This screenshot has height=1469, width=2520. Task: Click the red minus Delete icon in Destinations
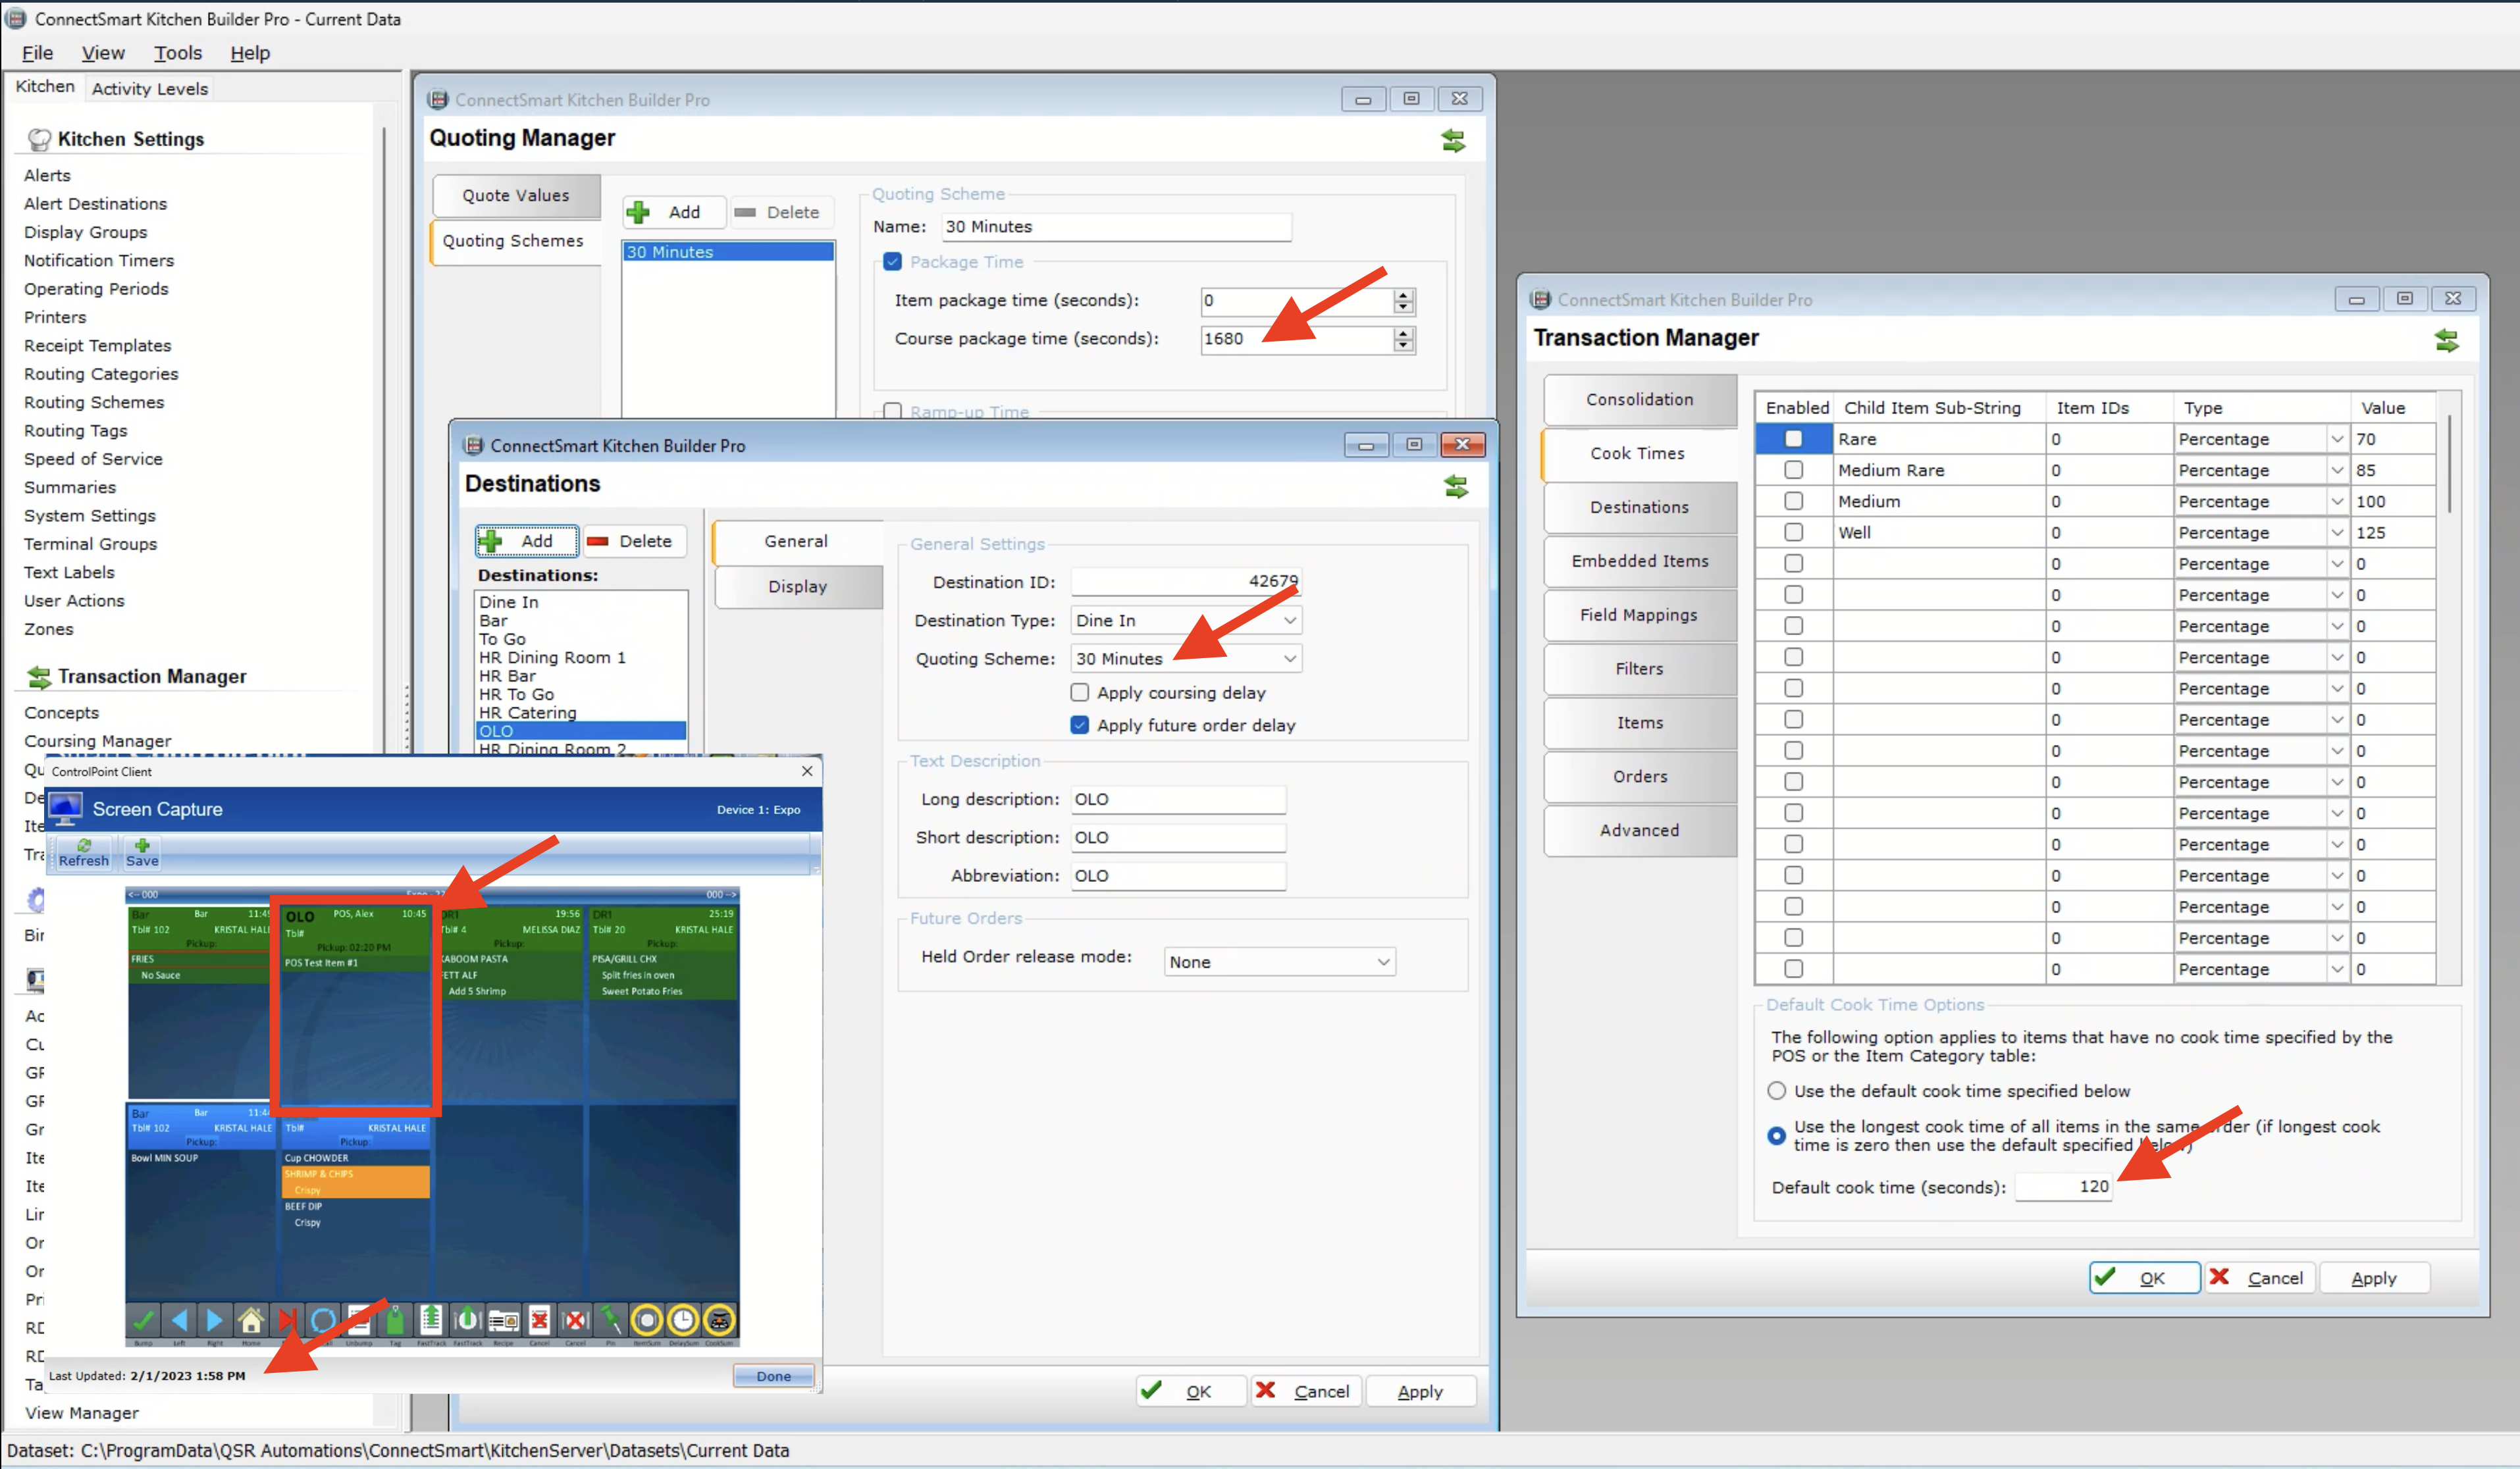(x=598, y=541)
